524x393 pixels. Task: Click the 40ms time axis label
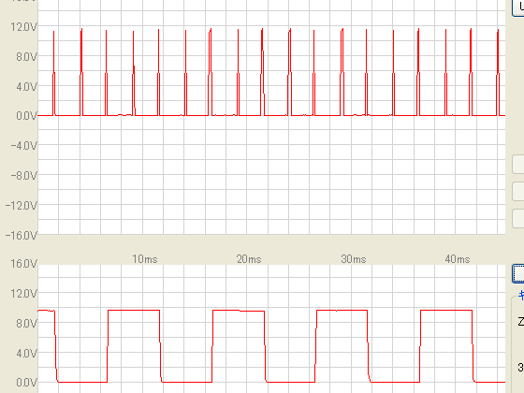(458, 259)
